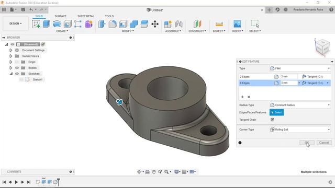Image resolution: width=335 pixels, height=188 pixels.
Task: Select the Revolve tool
Action: point(57,24)
